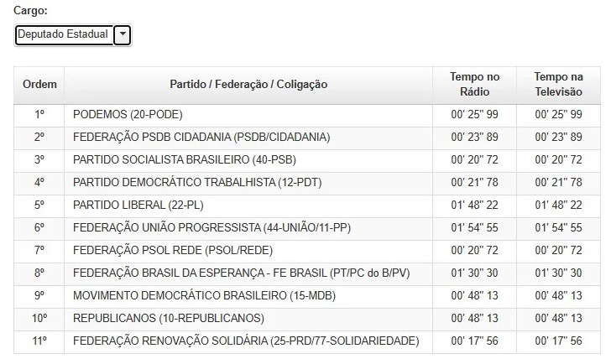The height and width of the screenshot is (359, 611).
Task: Select the REPUBLICANOS (10-REPUBLICANOS) row
Action: click(x=307, y=319)
